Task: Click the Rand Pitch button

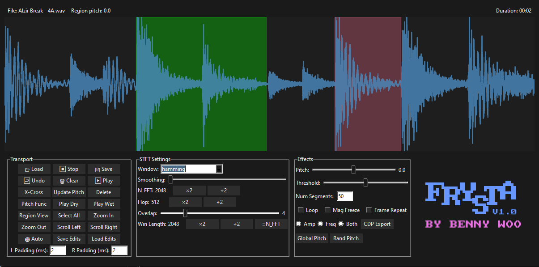Action: tap(346, 238)
